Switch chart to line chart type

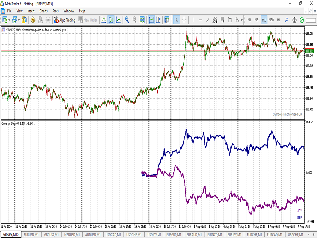tap(119, 20)
